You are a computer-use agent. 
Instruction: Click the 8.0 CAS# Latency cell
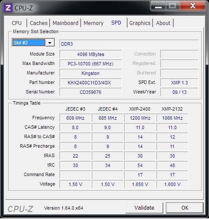click(x=75, y=127)
